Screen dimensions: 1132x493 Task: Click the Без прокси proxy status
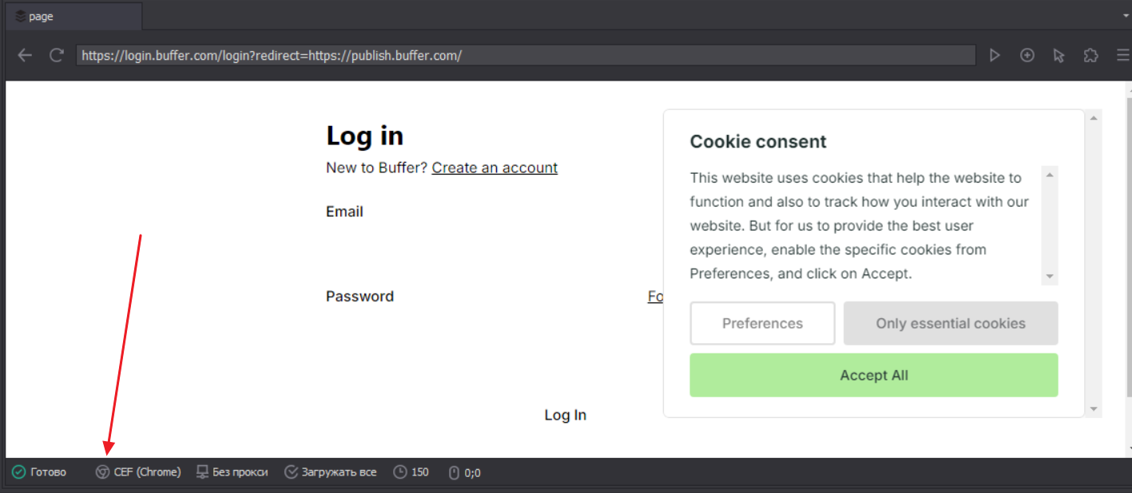click(232, 472)
